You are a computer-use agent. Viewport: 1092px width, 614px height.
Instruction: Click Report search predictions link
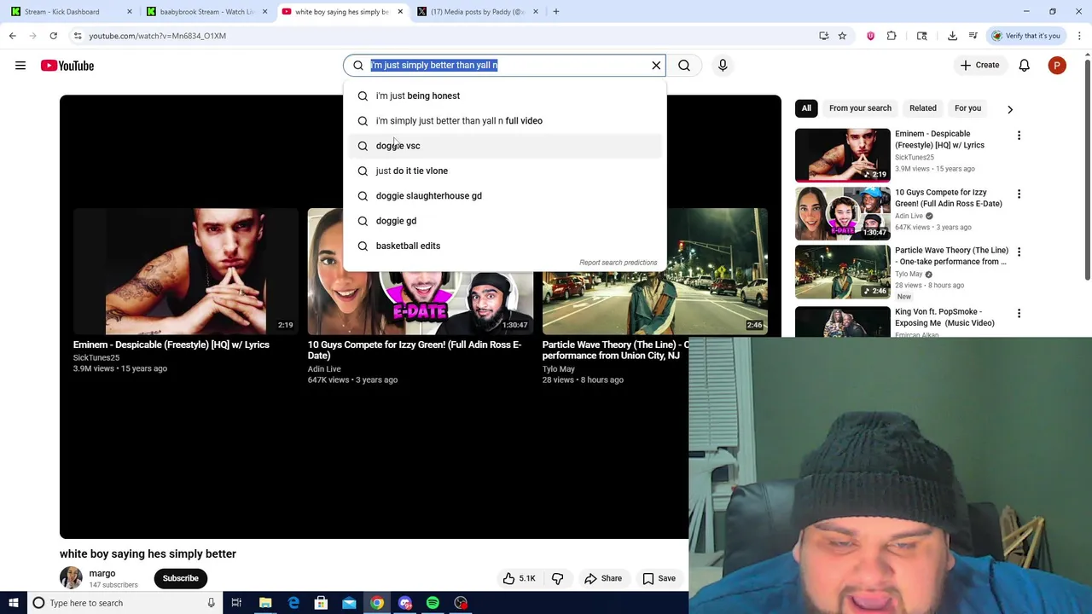619,263
